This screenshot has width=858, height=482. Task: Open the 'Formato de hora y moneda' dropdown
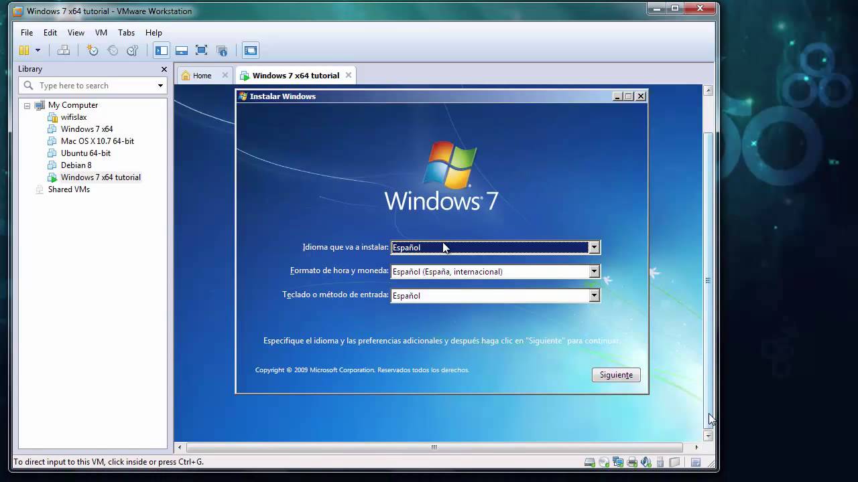tap(594, 271)
